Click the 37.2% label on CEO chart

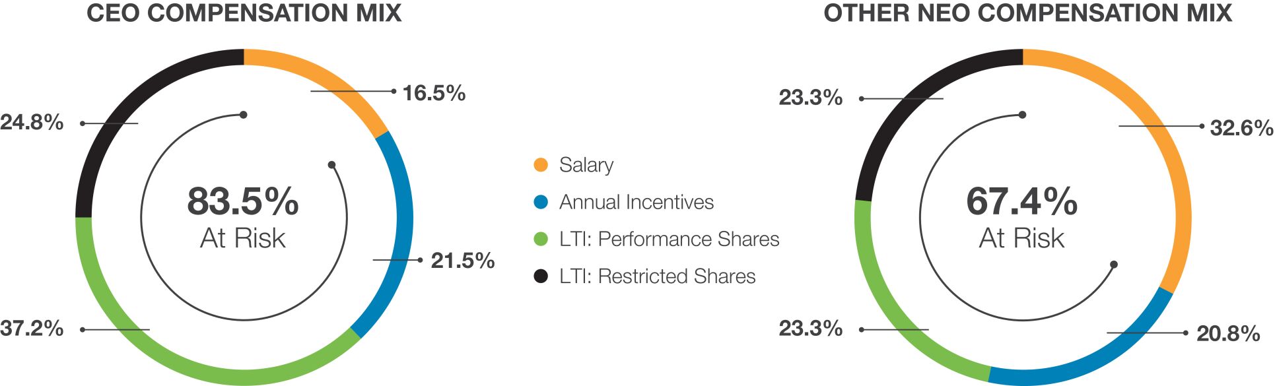[x=32, y=328]
